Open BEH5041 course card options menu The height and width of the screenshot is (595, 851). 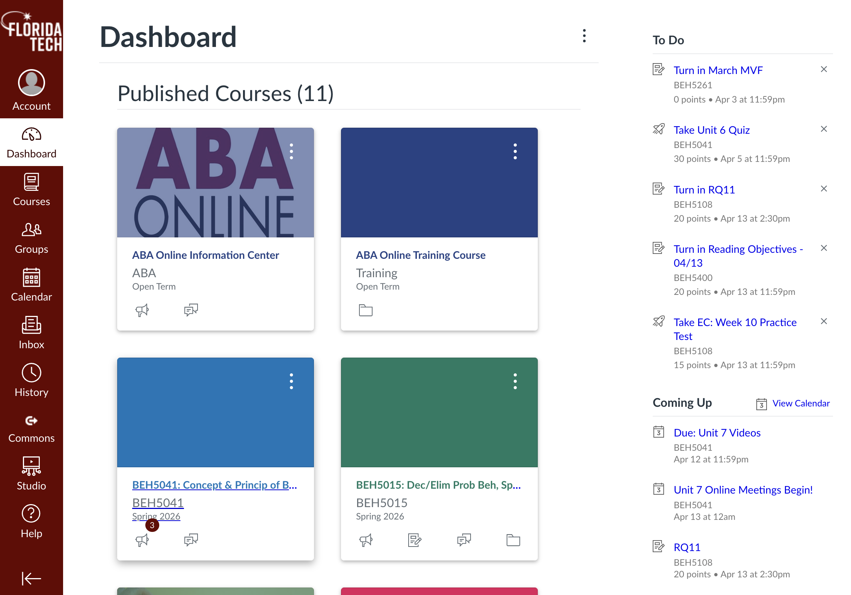(291, 381)
